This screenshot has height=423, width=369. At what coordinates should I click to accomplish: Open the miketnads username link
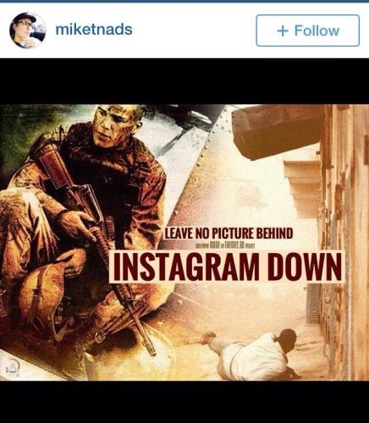coord(94,30)
